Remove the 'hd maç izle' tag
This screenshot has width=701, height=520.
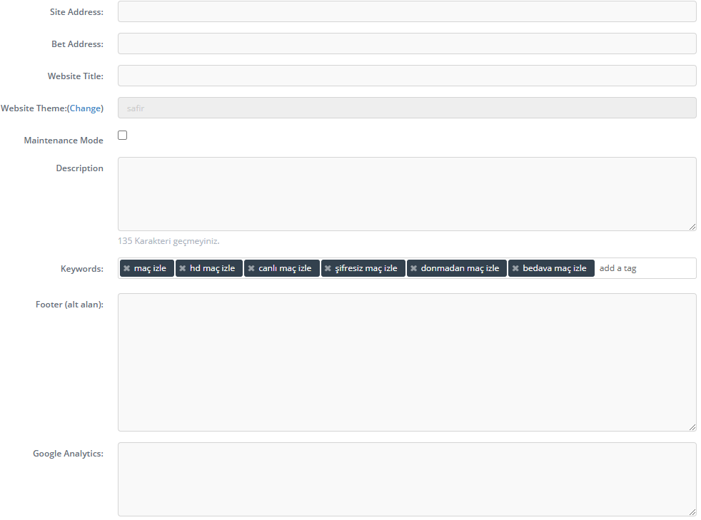coord(182,268)
